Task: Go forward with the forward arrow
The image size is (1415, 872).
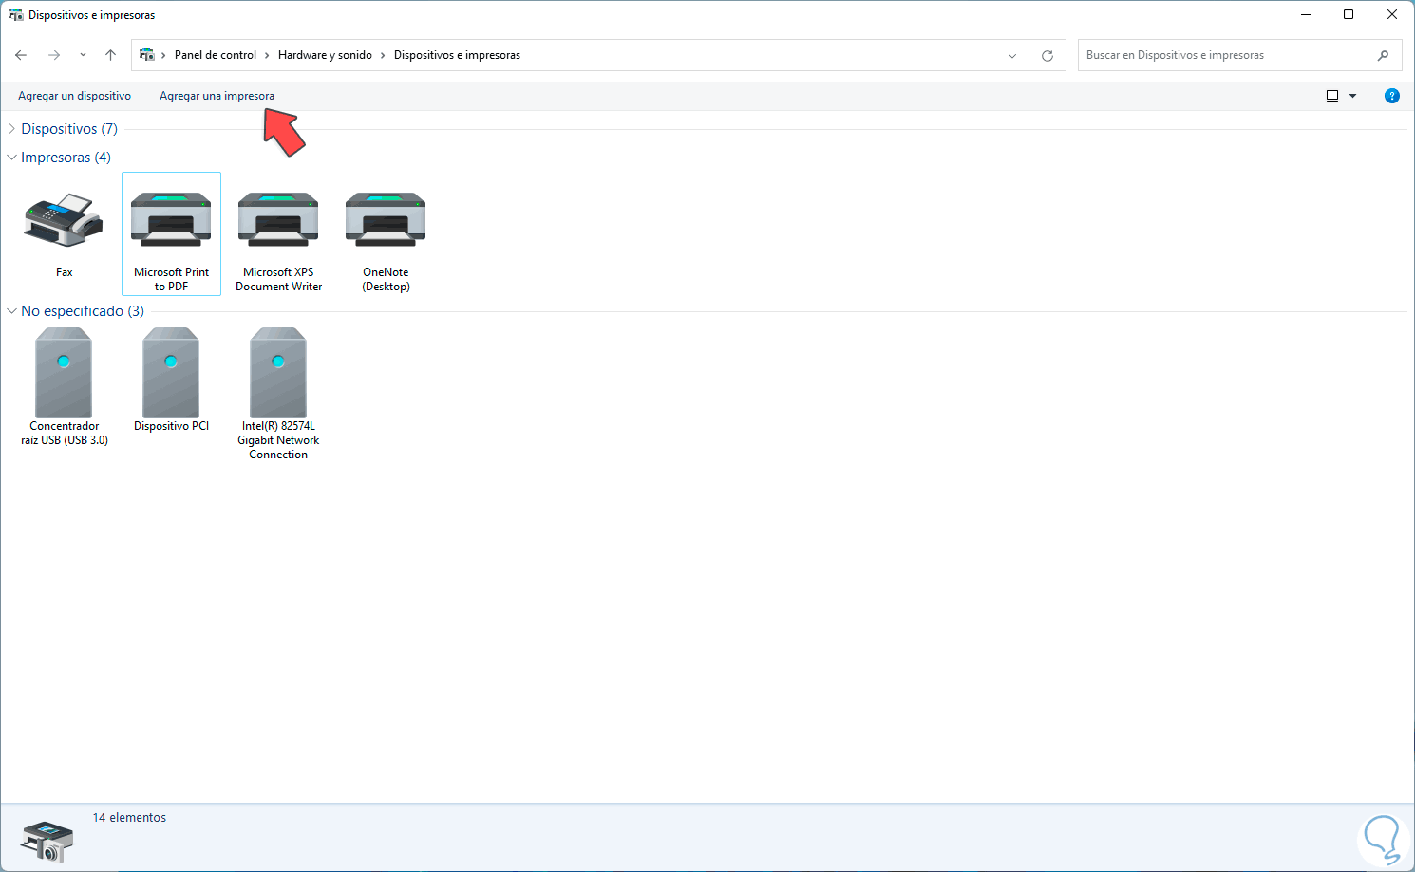Action: [54, 55]
